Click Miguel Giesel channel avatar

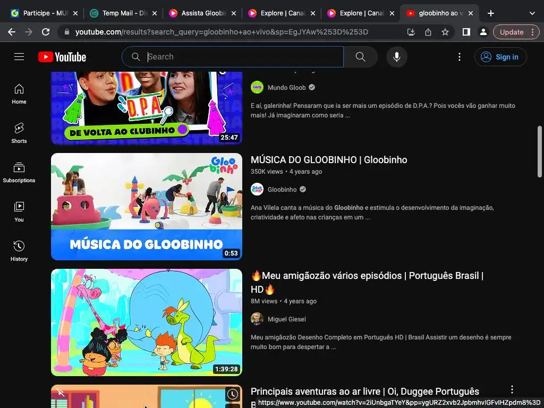(257, 319)
